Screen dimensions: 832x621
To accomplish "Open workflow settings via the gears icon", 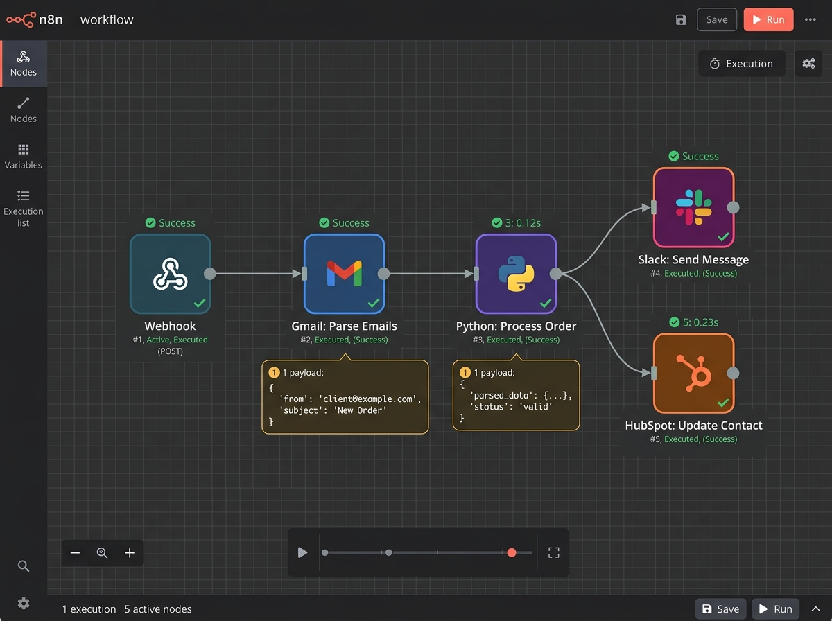I will point(808,64).
